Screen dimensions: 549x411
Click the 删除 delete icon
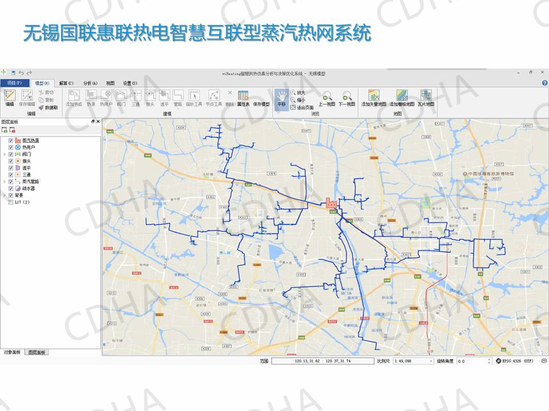pos(230,92)
